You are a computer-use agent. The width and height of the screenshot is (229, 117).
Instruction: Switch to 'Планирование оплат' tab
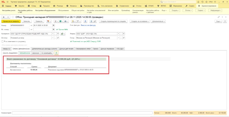pos(83,49)
